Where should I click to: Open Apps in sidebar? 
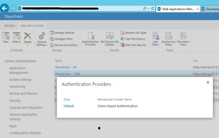click(x=13, y=126)
